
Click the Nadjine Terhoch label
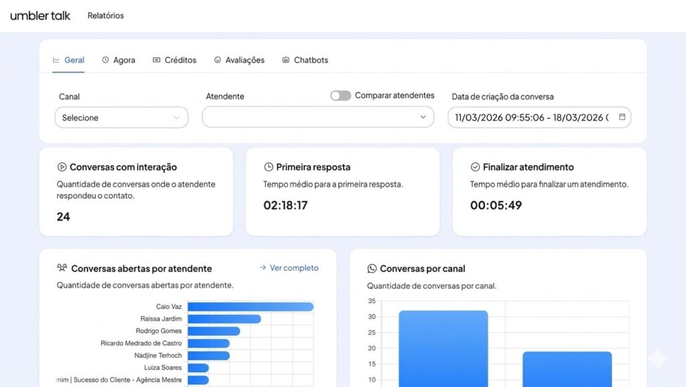tap(158, 356)
